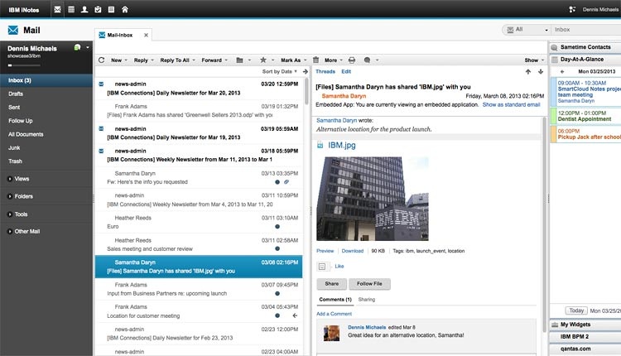The height and width of the screenshot is (356, 621).
Task: Open the To Do icon in top bar
Action: tap(98, 9)
